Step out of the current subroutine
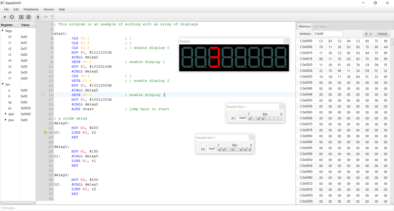This screenshot has width=394, height=211. (52, 17)
